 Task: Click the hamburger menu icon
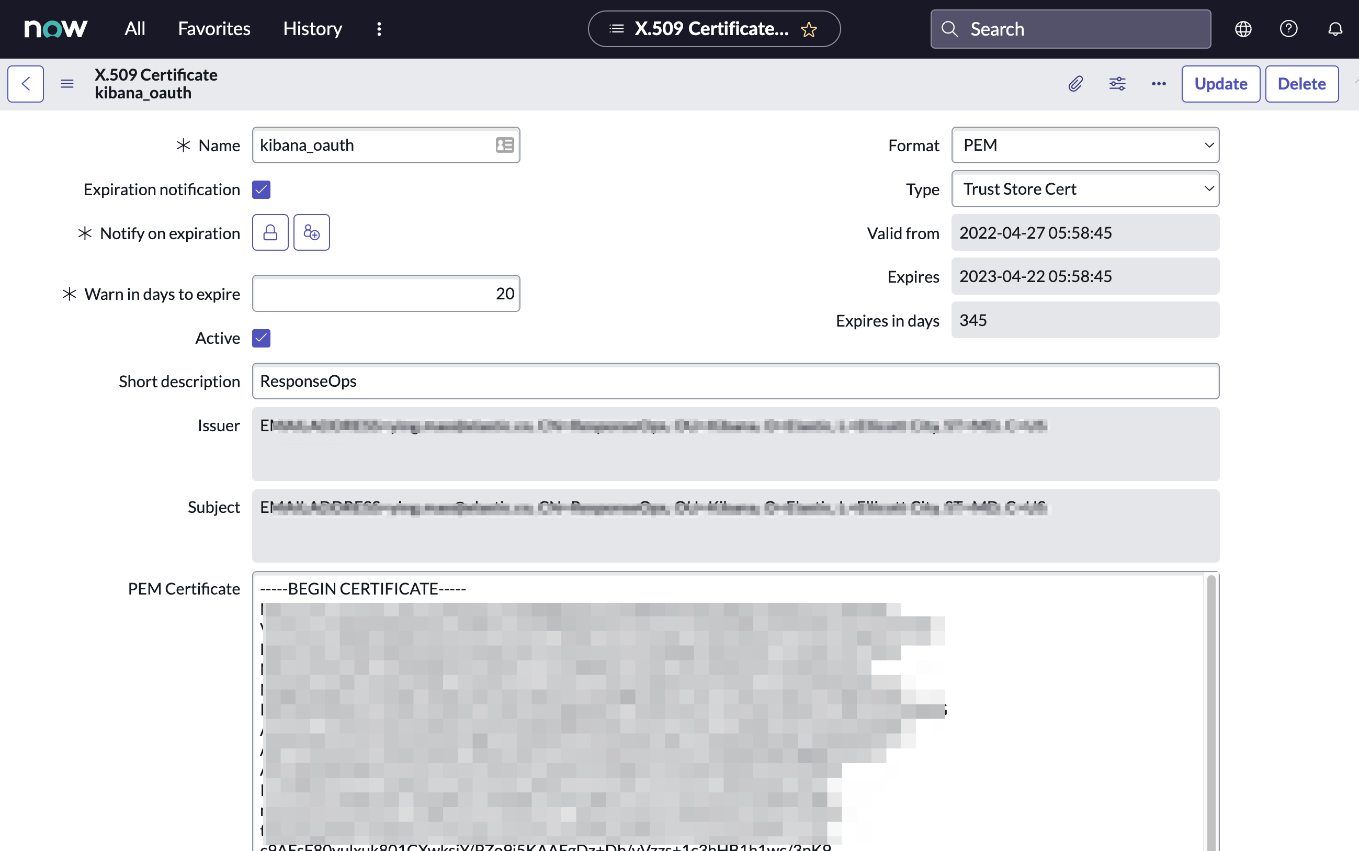pyautogui.click(x=66, y=83)
